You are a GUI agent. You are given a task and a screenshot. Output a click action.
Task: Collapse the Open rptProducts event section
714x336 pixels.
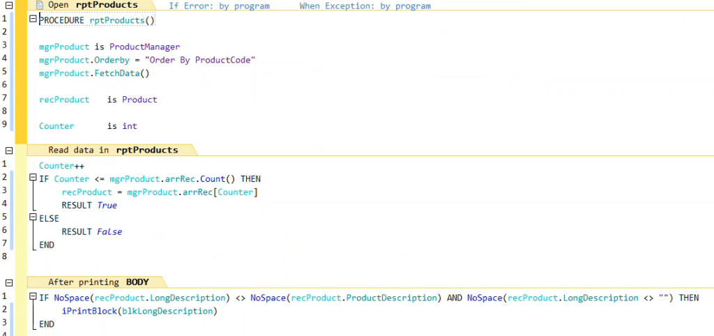click(x=8, y=5)
